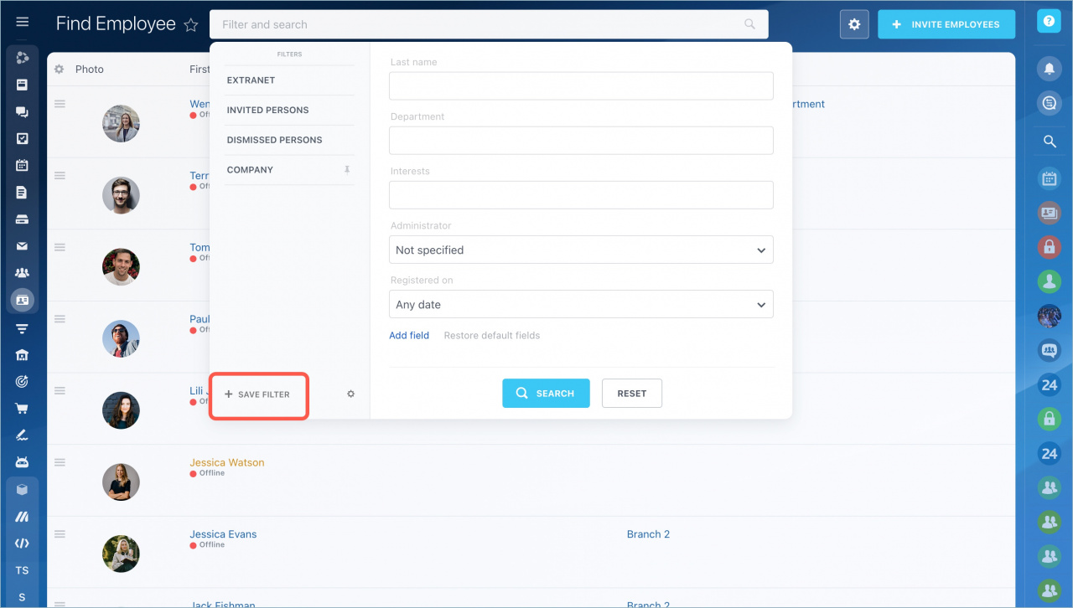The width and height of the screenshot is (1073, 608).
Task: Open Documents icon in left sidebar
Action: 23,193
